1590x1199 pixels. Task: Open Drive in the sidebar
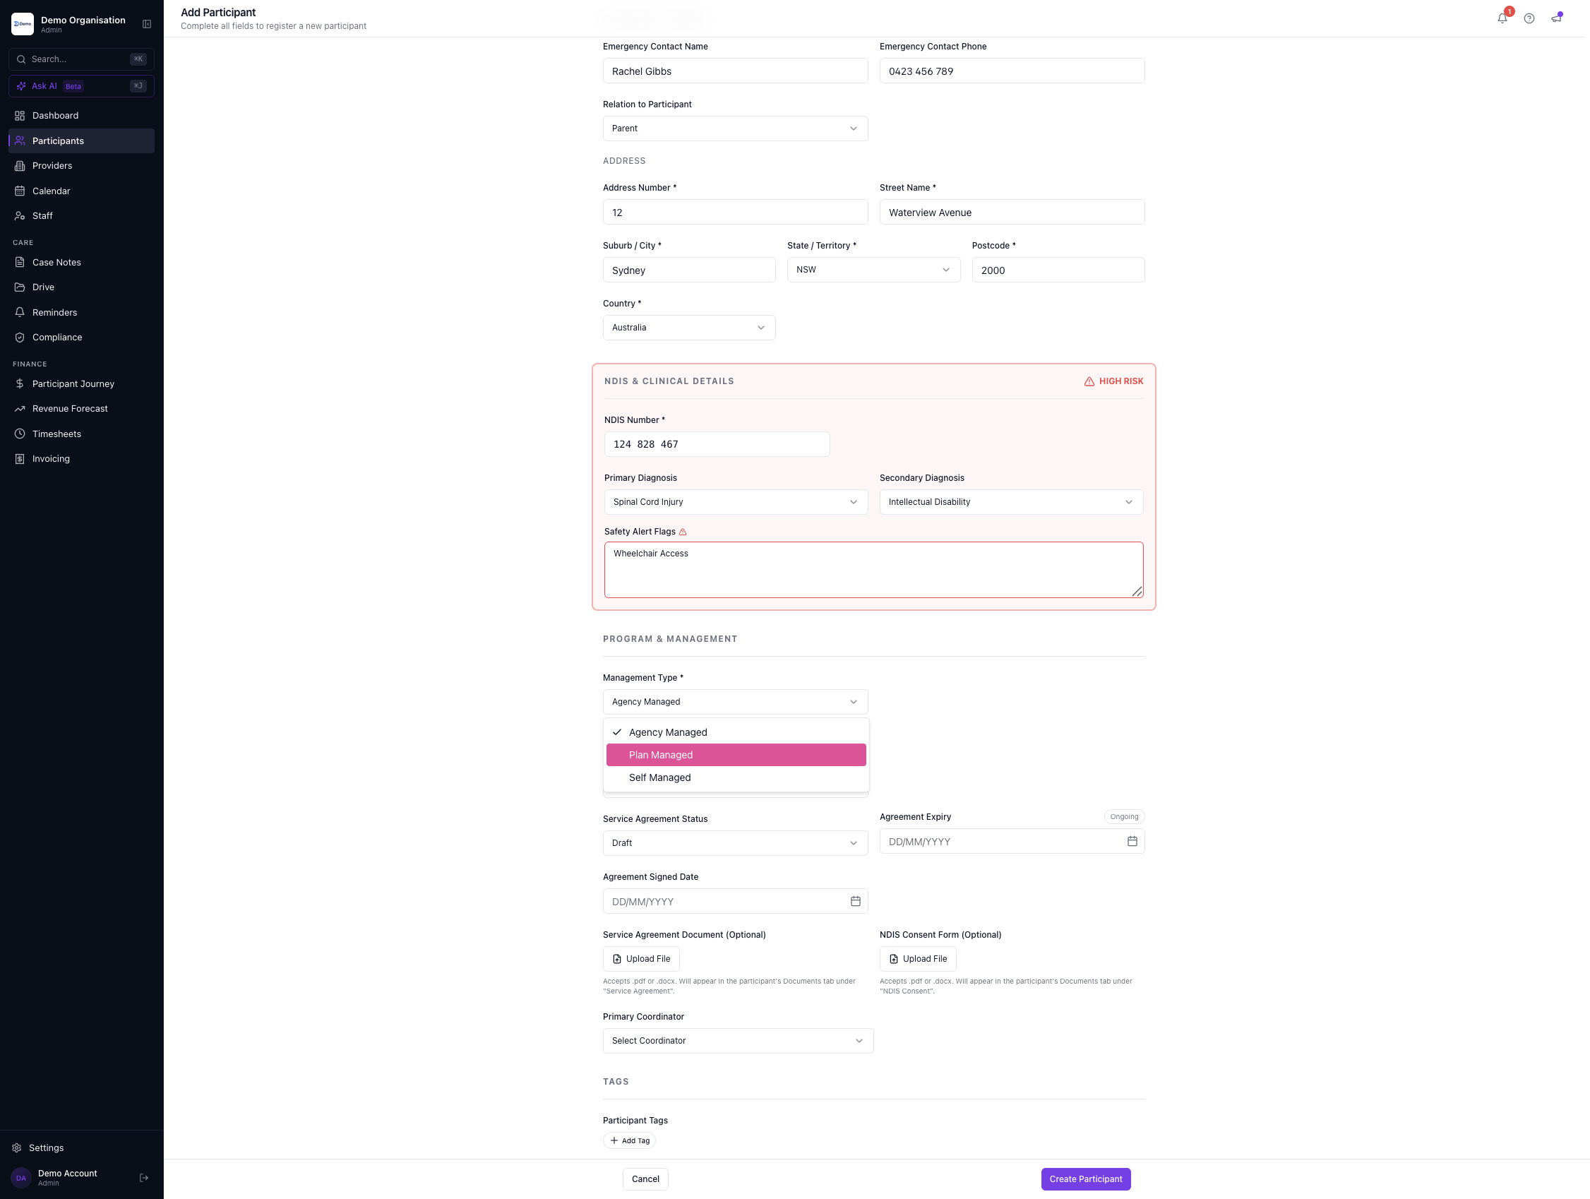81,287
